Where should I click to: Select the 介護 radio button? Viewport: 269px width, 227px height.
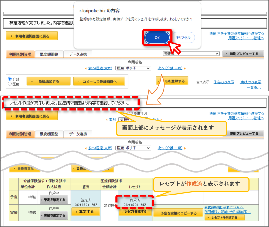(10, 79)
